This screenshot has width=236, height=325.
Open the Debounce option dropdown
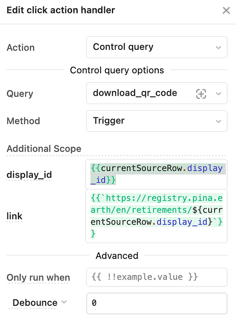pos(39,302)
